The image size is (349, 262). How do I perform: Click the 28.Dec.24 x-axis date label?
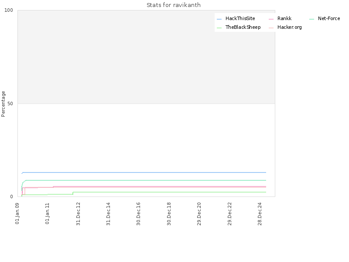click(x=260, y=214)
